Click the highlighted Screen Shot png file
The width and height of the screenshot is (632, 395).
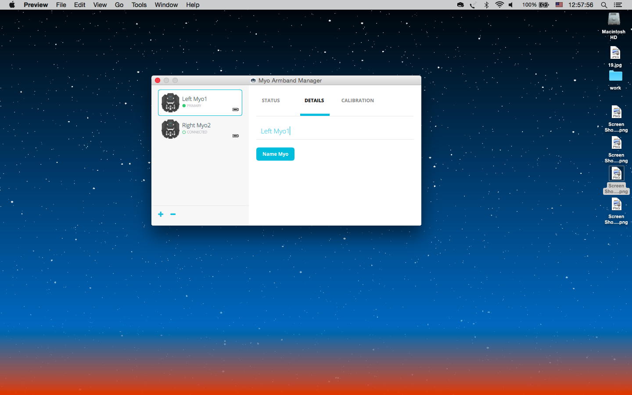point(616,174)
